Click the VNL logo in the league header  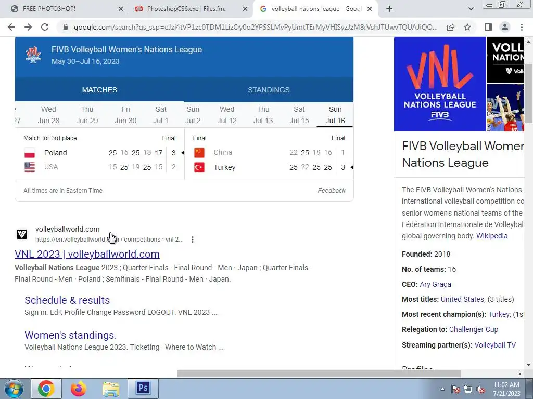tap(33, 55)
